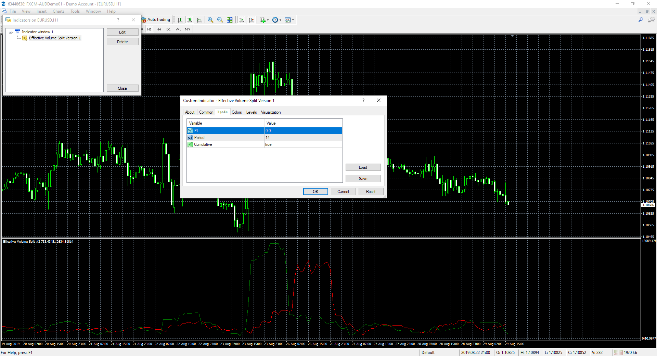Click Edit in Indicators list dialog
Image resolution: width=657 pixels, height=356 pixels.
[123, 32]
